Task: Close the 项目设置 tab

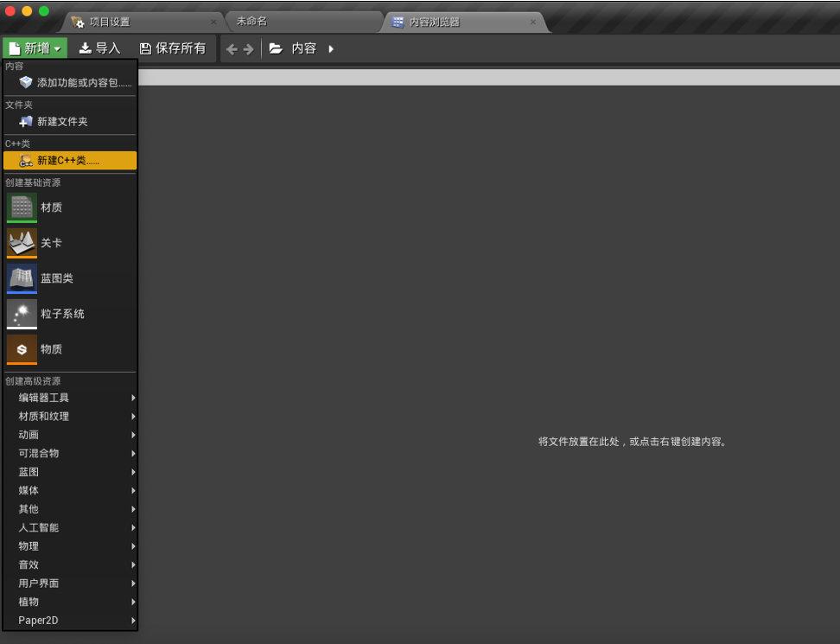Action: [x=213, y=22]
